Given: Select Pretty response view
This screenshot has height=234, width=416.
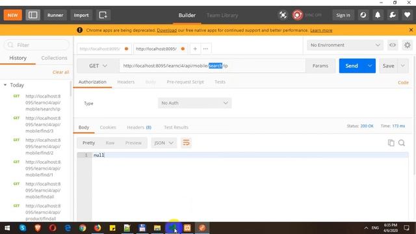Looking at the screenshot, I should [x=88, y=143].
